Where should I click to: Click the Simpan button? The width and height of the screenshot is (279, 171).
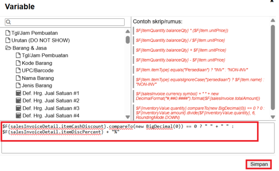(x=259, y=164)
